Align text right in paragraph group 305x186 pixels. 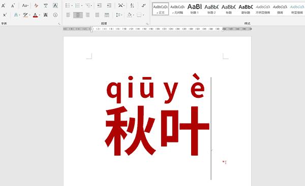pos(87,15)
